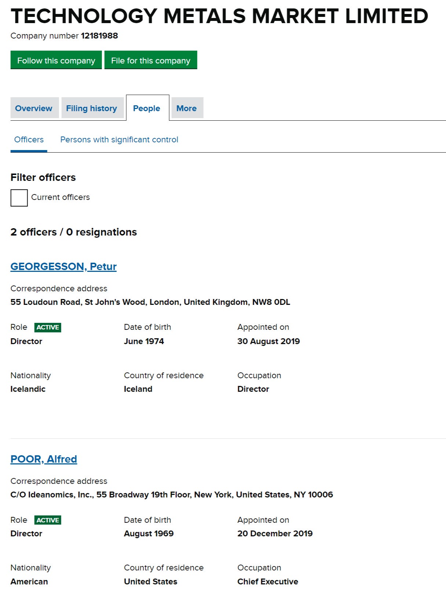Click nationality value American
The image size is (446, 609).
[29, 581]
